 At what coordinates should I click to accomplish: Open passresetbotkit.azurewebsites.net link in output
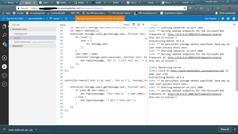(x=197, y=70)
